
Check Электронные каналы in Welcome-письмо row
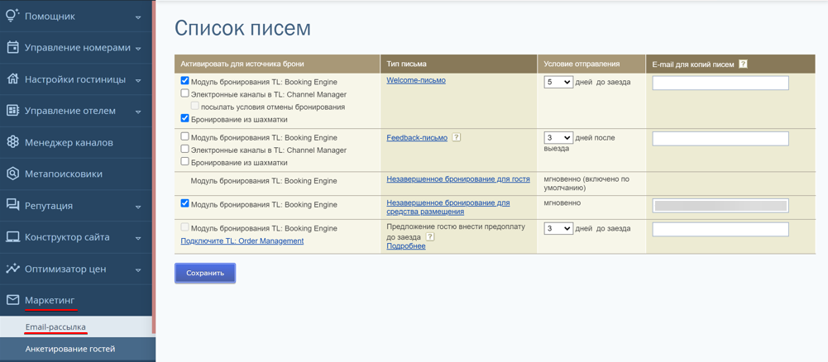pos(184,93)
